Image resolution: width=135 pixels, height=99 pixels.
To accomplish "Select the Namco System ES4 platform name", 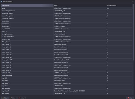I will tap(6, 68).
